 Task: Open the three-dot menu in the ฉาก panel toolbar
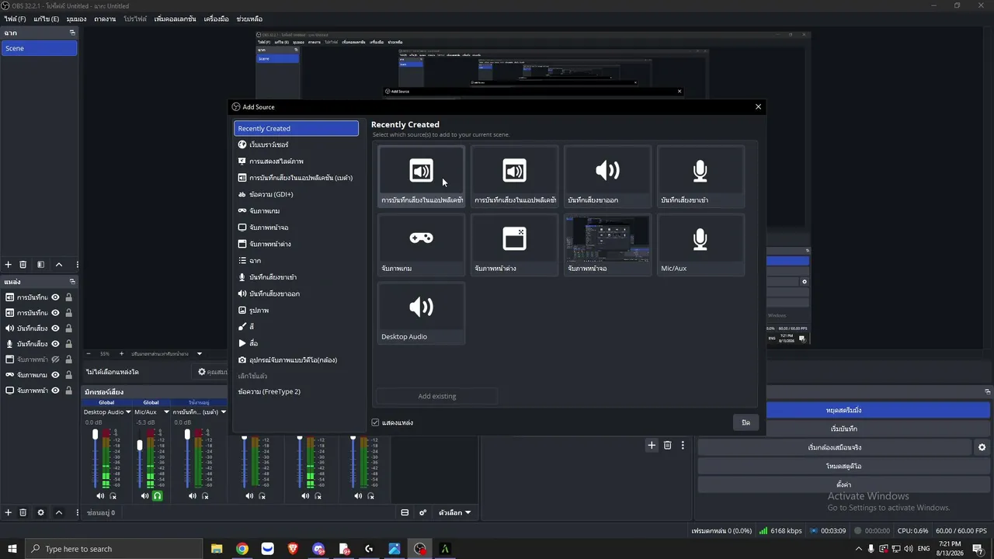click(76, 265)
